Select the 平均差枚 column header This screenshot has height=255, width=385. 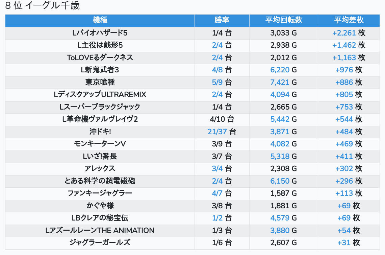click(x=349, y=20)
